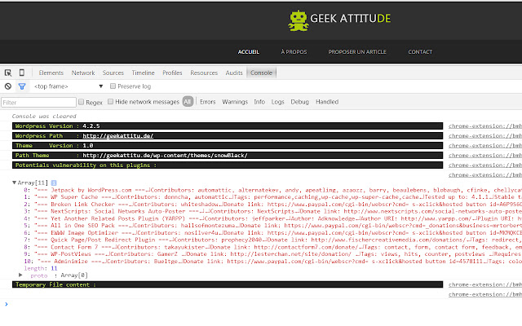Filter console by Logs
Image resolution: width=522 pixels, height=326 pixels.
point(277,102)
